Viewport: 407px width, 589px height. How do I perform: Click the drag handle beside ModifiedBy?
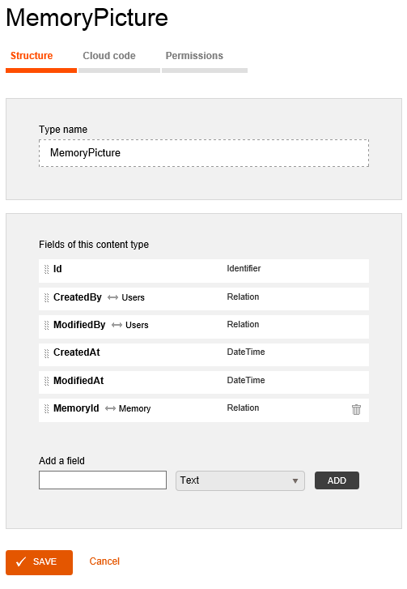point(46,325)
